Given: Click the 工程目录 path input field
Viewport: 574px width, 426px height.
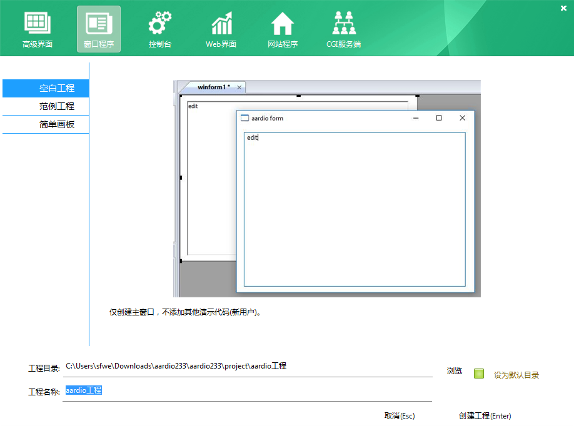Looking at the screenshot, I should [247, 367].
